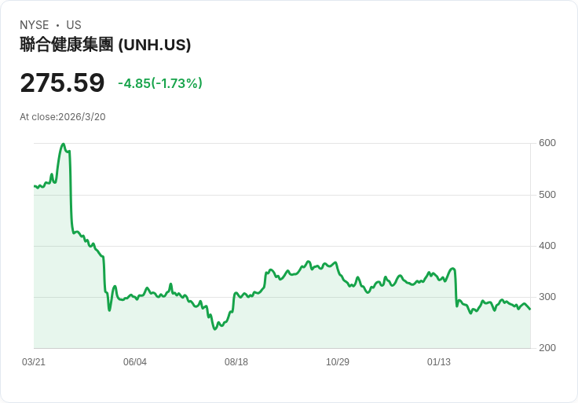Select the 400 y-axis label
The width and height of the screenshot is (578, 403).
(547, 246)
